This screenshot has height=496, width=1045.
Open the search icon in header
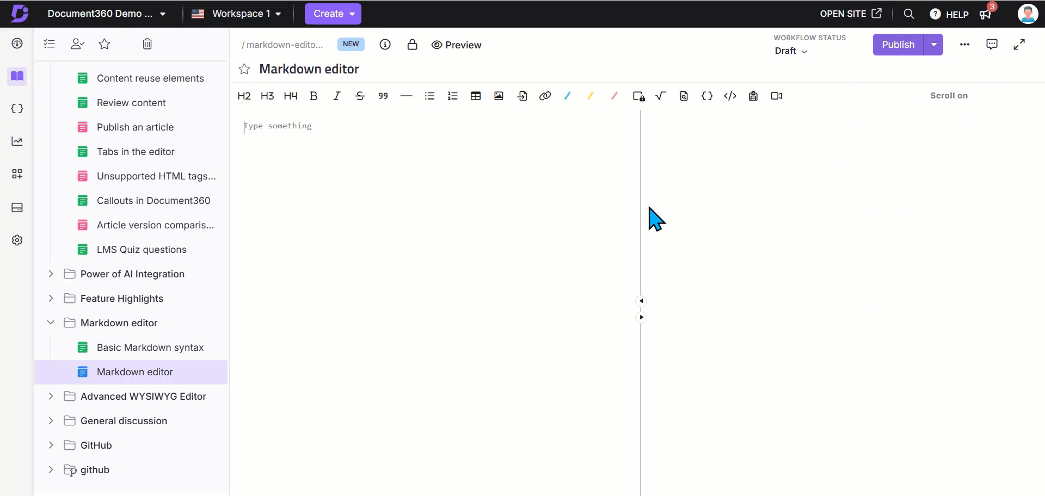tap(908, 14)
